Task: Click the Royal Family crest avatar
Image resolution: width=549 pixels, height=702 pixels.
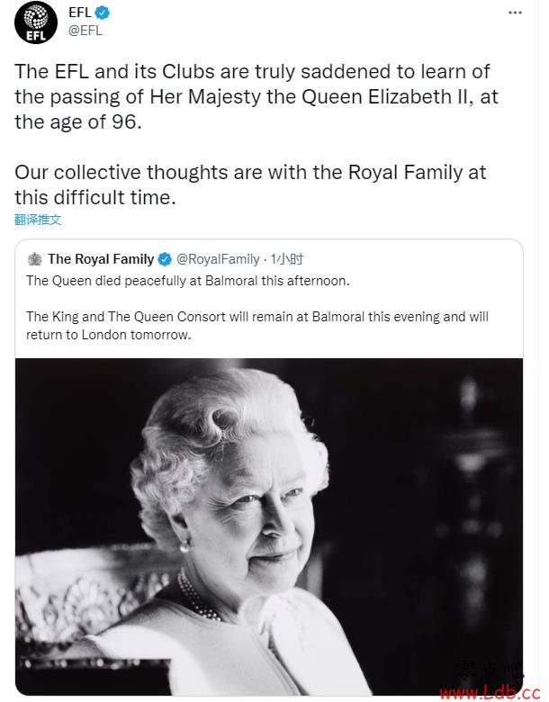Action: [34, 259]
